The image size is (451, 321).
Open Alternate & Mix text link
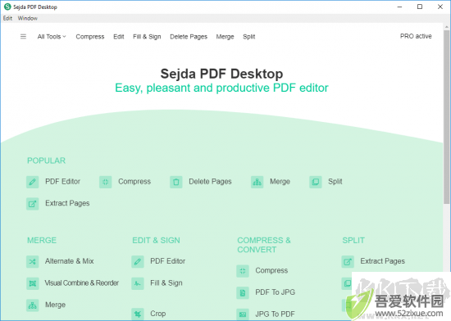tap(70, 261)
